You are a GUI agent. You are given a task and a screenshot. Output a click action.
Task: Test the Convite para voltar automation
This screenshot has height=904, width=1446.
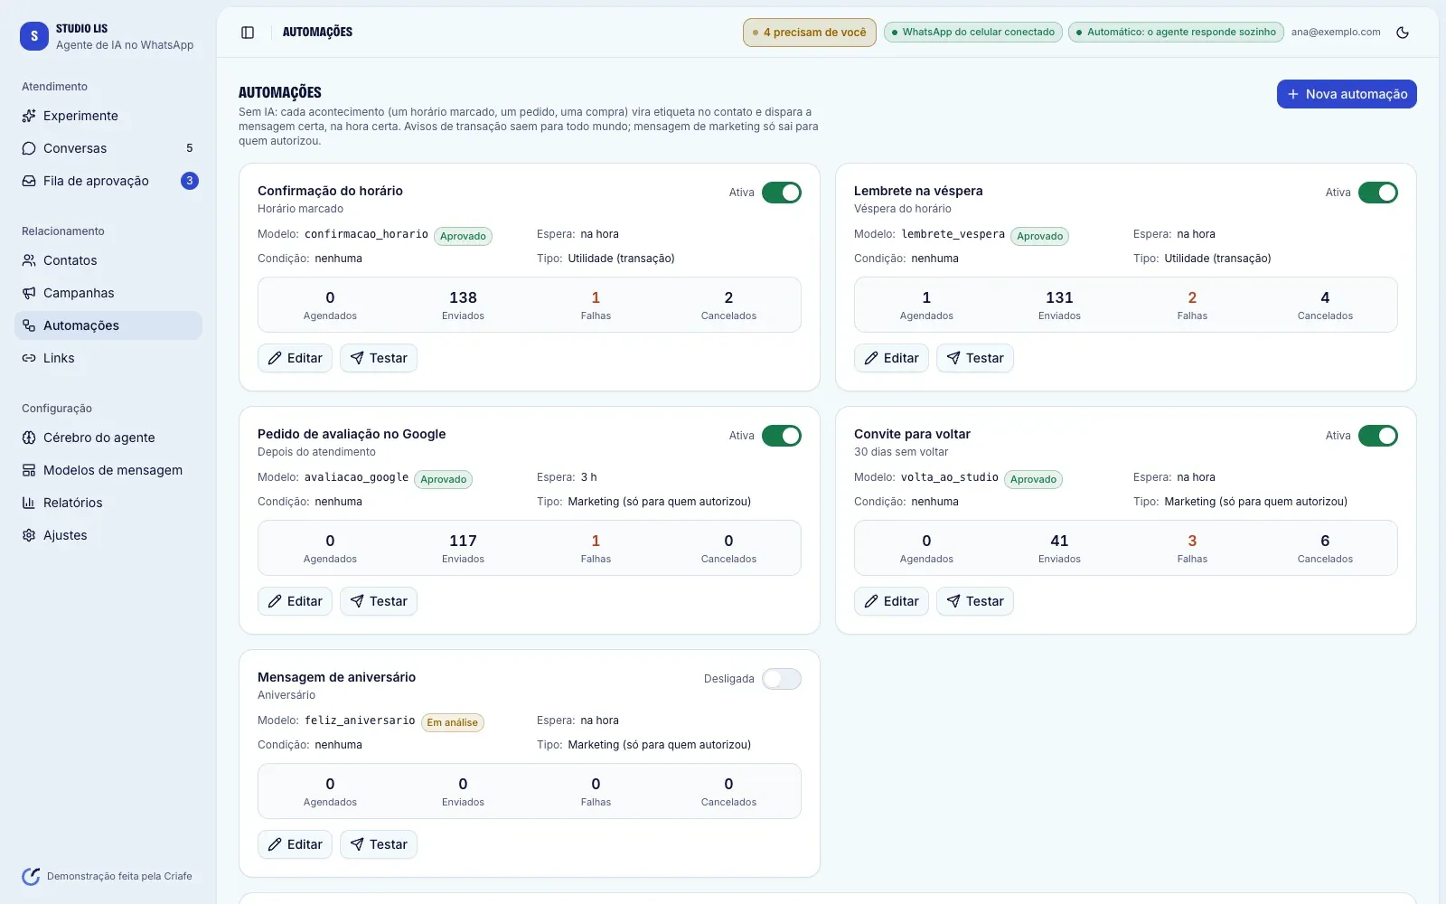coord(975,601)
